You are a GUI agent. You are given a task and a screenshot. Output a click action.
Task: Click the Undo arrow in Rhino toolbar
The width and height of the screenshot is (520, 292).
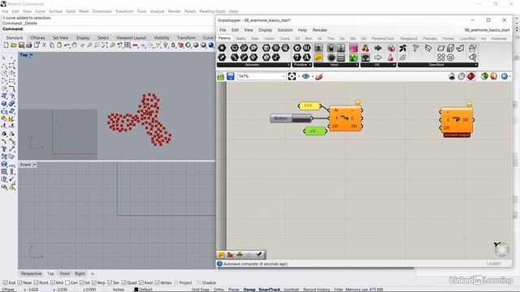tap(67, 45)
